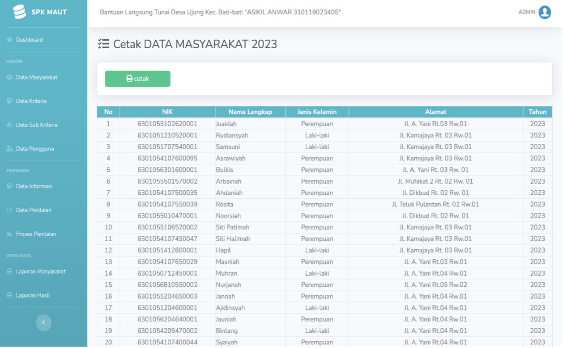
Task: Open the Laporan Hasil menu item
Action: tap(43, 295)
